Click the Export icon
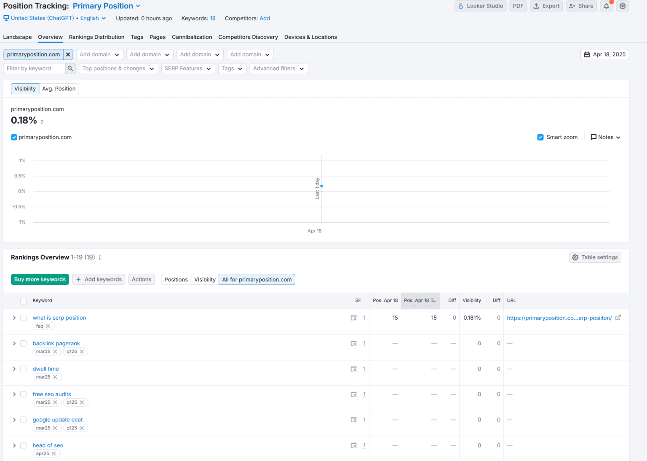Image resolution: width=647 pixels, height=461 pixels. 546,6
